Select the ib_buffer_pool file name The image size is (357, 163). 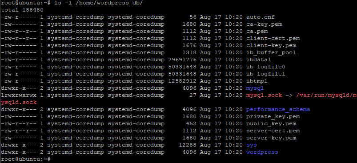[271, 52]
